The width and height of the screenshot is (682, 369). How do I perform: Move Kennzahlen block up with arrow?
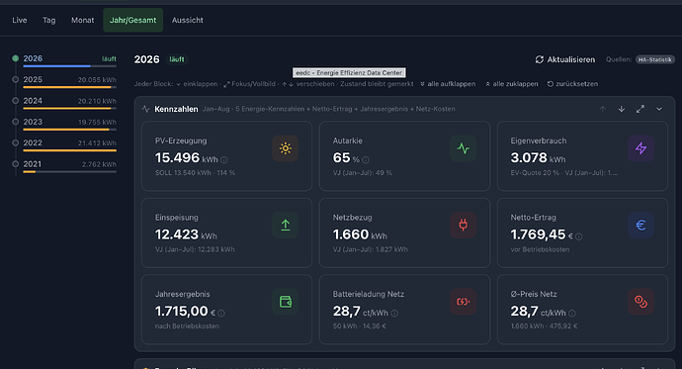click(x=602, y=109)
